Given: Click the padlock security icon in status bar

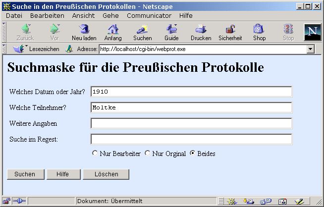Looking at the screenshot, I should click(x=6, y=201).
